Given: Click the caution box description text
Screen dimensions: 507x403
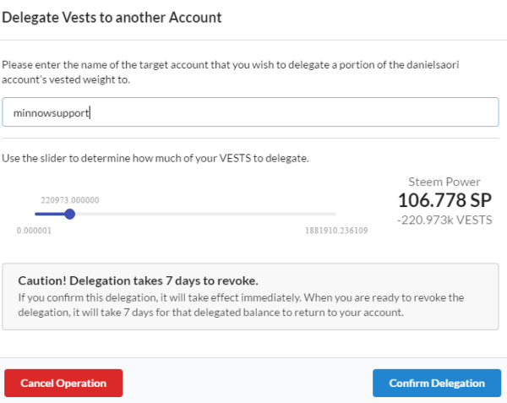Looking at the screenshot, I should click(x=241, y=305).
